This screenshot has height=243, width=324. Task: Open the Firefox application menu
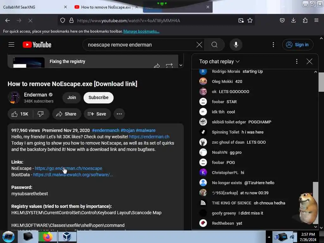point(316,20)
